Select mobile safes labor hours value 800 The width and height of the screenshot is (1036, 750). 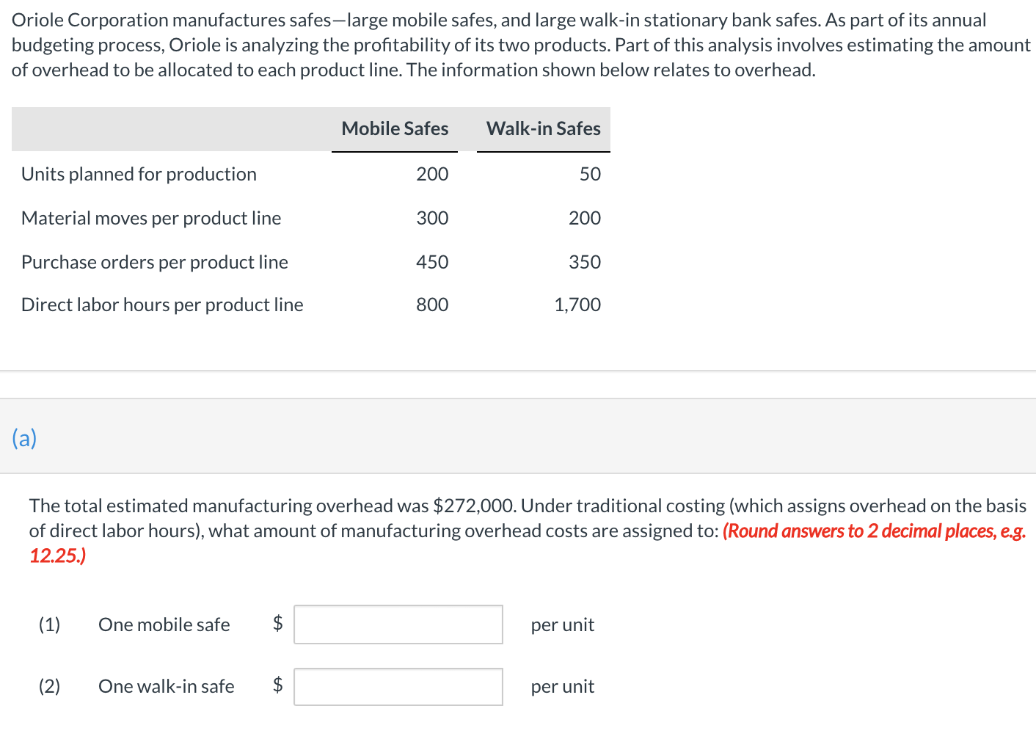(x=432, y=305)
